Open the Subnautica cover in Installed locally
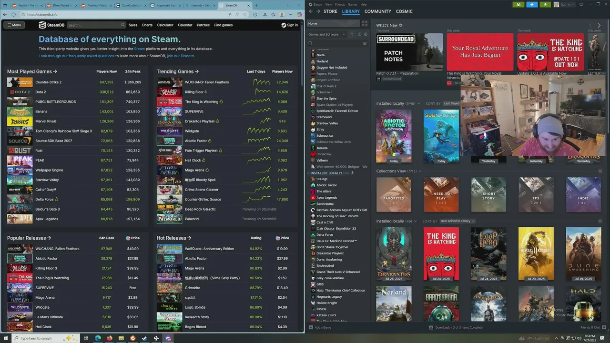This screenshot has width=610, height=343. (x=441, y=136)
